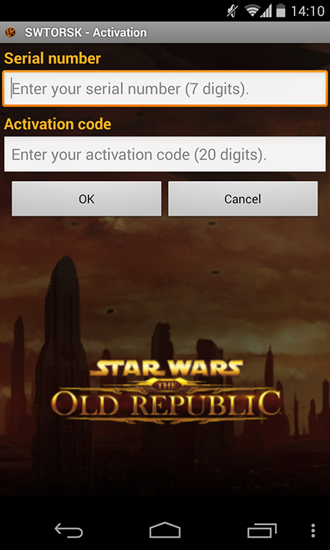Tap the SWTORSK - Activation title text

86,33
